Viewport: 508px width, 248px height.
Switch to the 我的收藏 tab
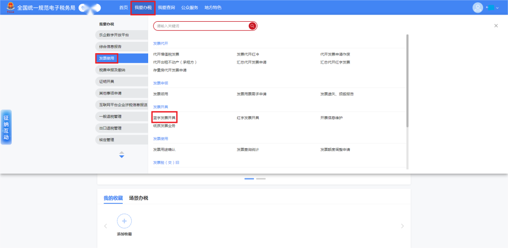coord(113,198)
